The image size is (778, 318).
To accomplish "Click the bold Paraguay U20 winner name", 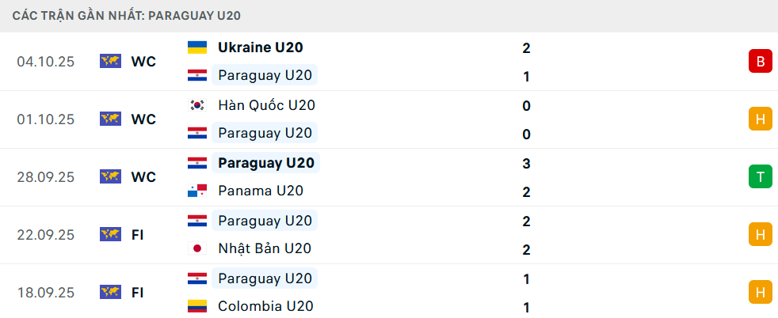I will tap(266, 163).
